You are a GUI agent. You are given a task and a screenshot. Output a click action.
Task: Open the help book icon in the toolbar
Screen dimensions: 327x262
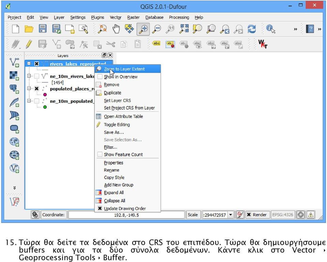tap(310, 29)
